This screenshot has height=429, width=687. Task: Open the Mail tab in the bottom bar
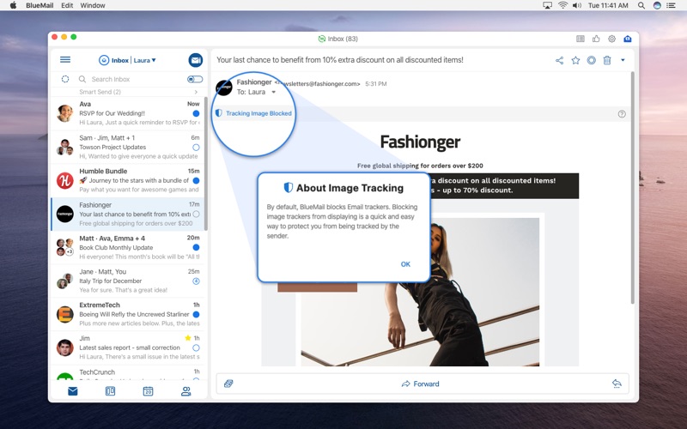coord(73,391)
